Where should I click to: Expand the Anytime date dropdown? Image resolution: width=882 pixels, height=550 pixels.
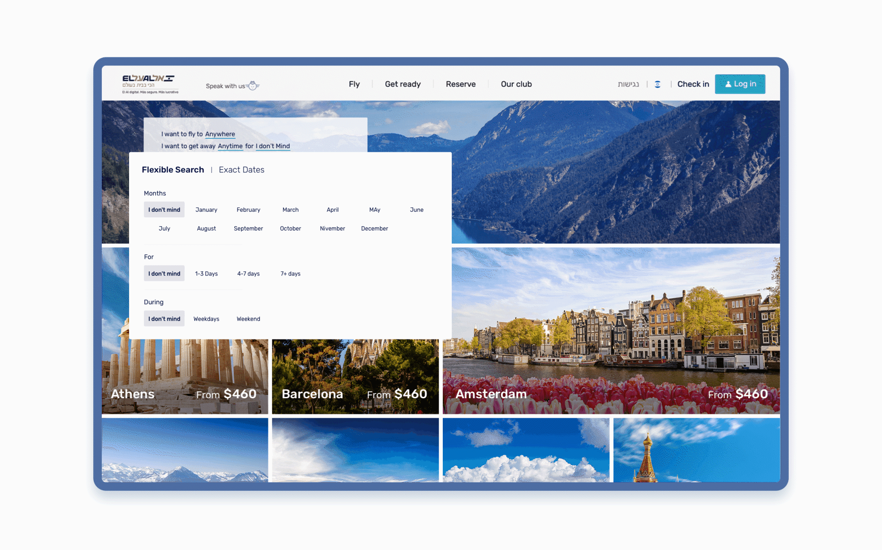[230, 146]
